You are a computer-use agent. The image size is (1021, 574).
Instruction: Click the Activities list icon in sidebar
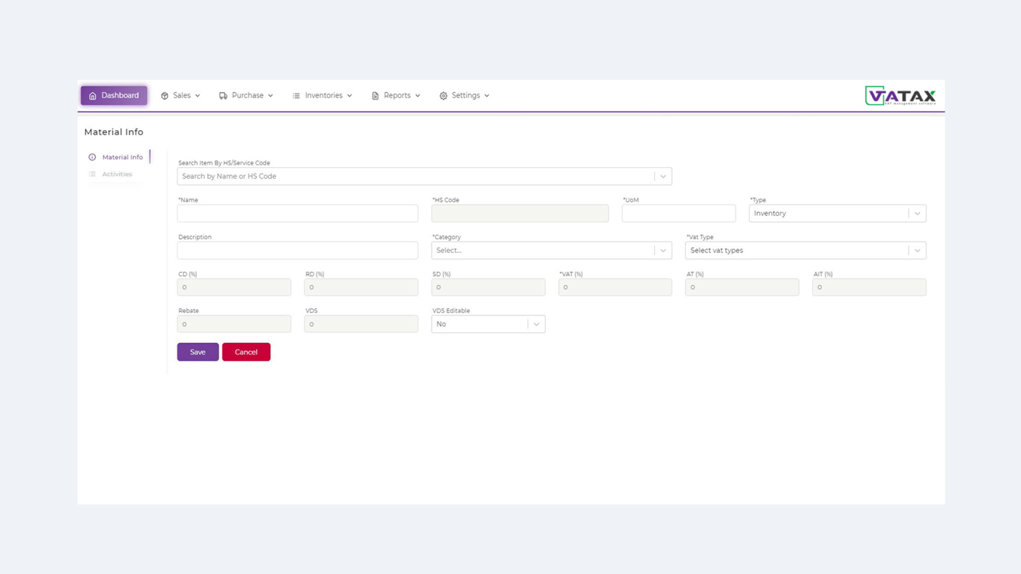tap(92, 173)
